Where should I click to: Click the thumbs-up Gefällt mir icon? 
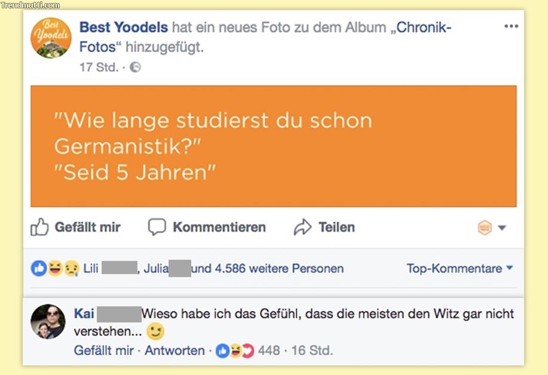tap(39, 228)
